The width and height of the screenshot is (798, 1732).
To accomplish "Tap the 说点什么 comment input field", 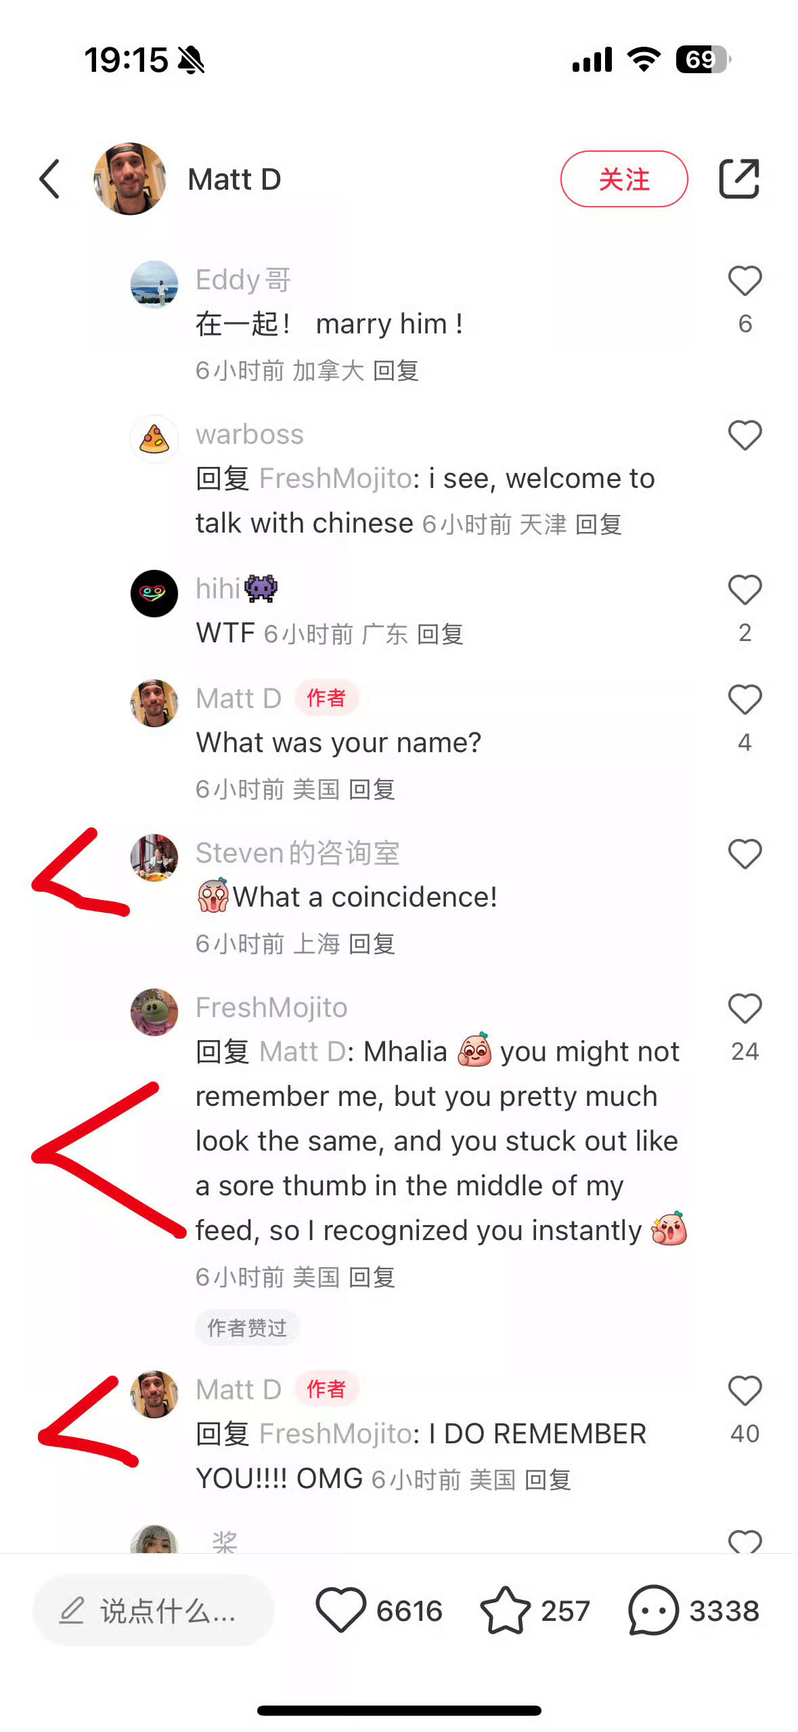I will click(153, 1610).
